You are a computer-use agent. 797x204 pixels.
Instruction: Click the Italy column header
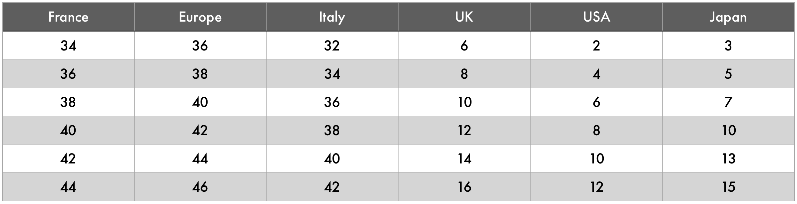click(332, 17)
